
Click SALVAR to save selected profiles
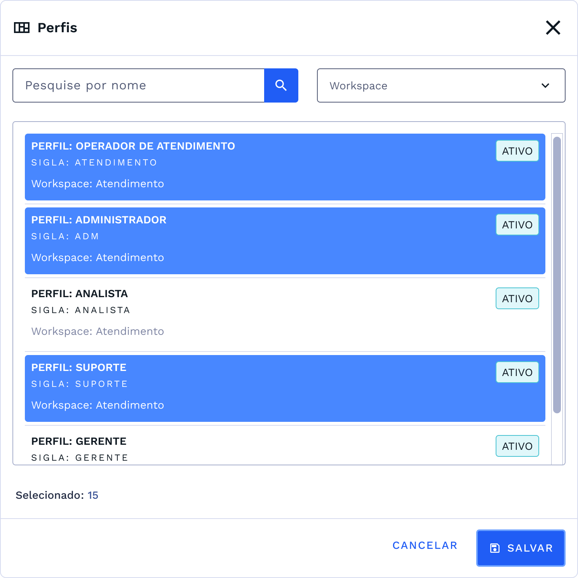(x=521, y=548)
